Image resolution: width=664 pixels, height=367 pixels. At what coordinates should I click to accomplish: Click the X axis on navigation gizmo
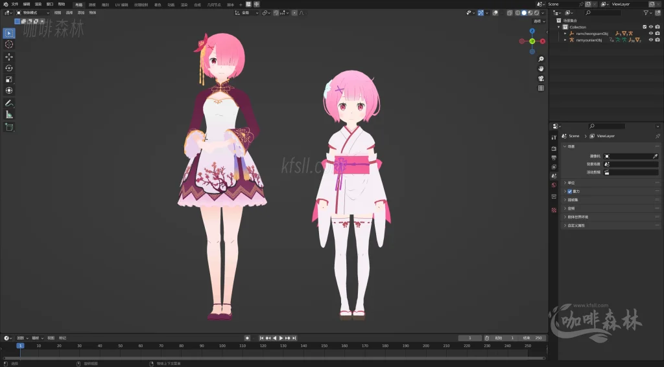click(543, 41)
